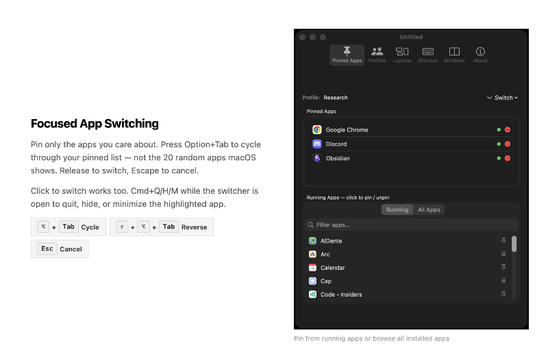
Task: Select Code - Insiders in running apps
Action: pyautogui.click(x=340, y=295)
